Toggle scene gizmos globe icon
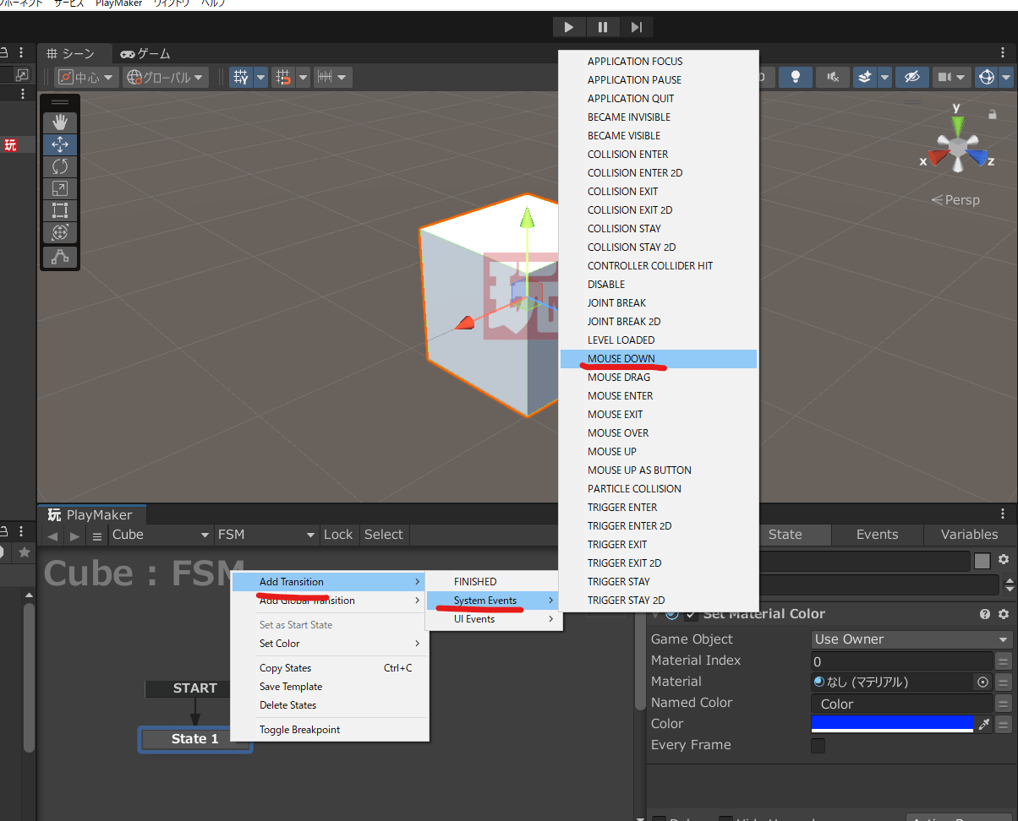Viewport: 1018px width, 821px height. pyautogui.click(x=986, y=77)
